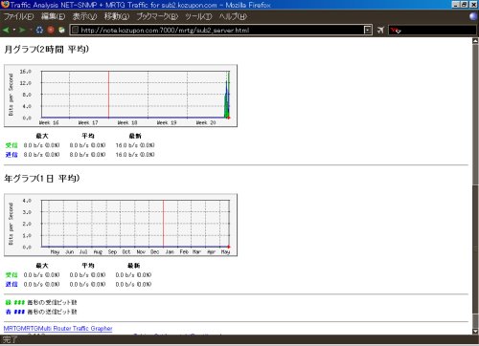Screen dimensions: 479x346
Task: Open the ブックマーク (Bookmarks) menu
Action: coord(157,16)
